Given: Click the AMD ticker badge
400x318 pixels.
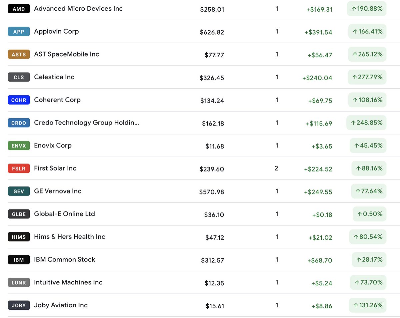Looking at the screenshot, I should pyautogui.click(x=19, y=9).
